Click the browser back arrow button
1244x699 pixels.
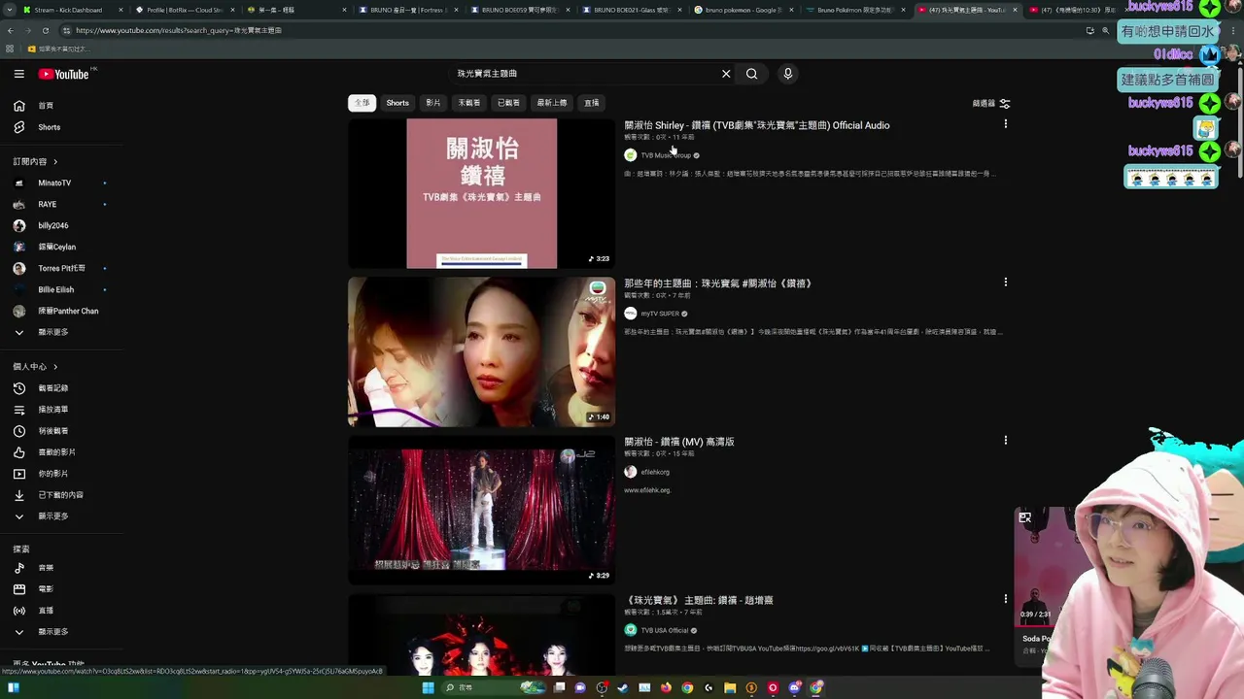click(11, 30)
